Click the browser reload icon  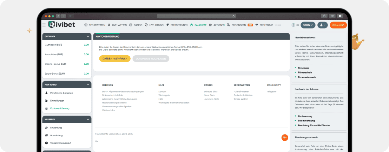[233, 16]
